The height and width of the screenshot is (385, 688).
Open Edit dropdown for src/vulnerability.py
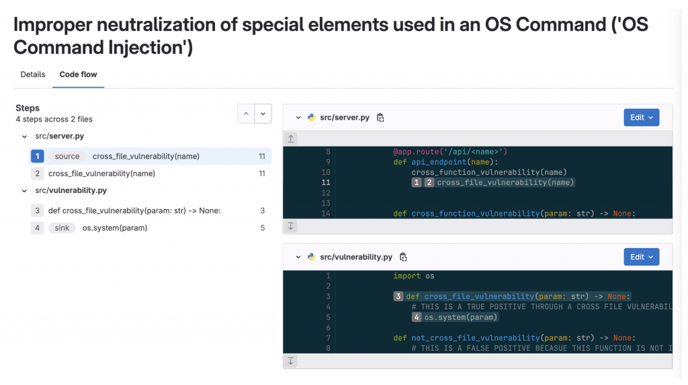641,257
